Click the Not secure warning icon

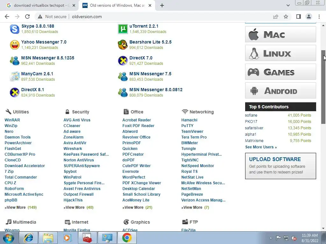(40, 17)
